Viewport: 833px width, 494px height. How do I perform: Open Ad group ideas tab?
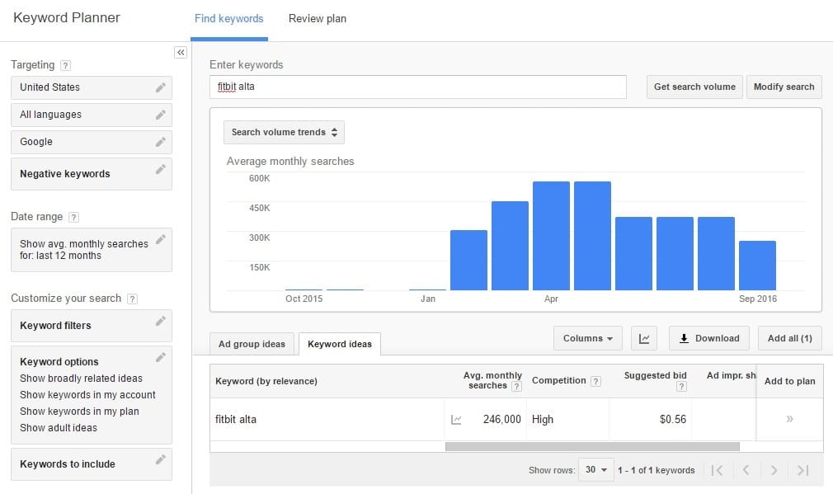click(252, 344)
